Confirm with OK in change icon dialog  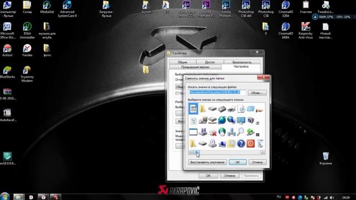pos(238,162)
